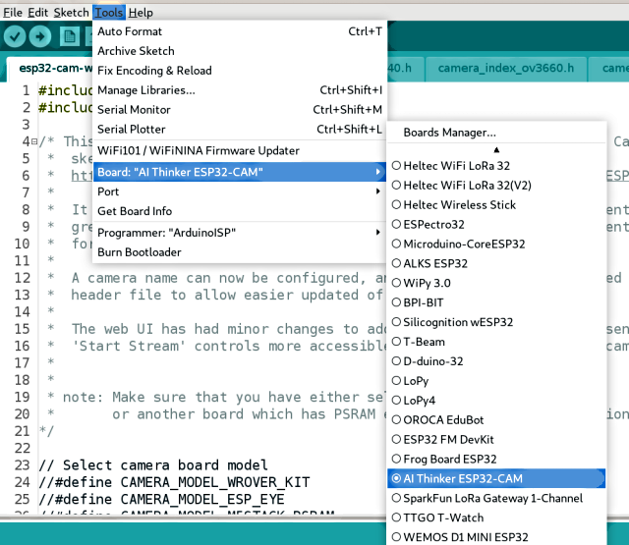The width and height of the screenshot is (629, 545).
Task: Select Microduino-CoreESP32 board
Action: [496, 244]
